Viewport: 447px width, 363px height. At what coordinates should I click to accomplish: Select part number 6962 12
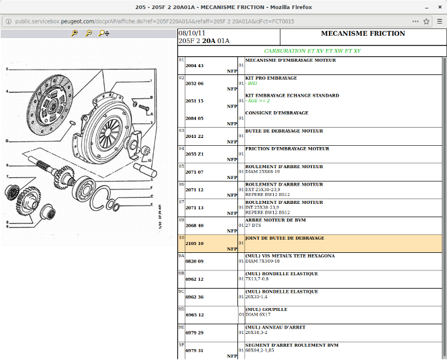click(x=194, y=280)
